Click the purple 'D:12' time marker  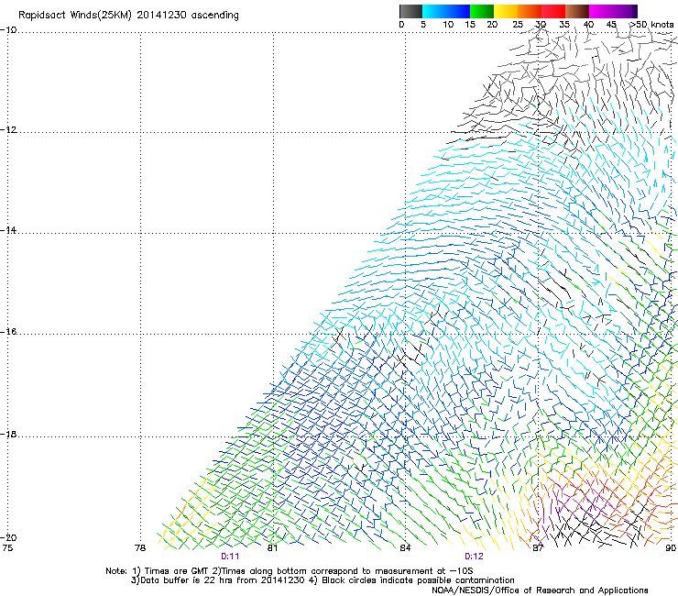click(x=474, y=557)
